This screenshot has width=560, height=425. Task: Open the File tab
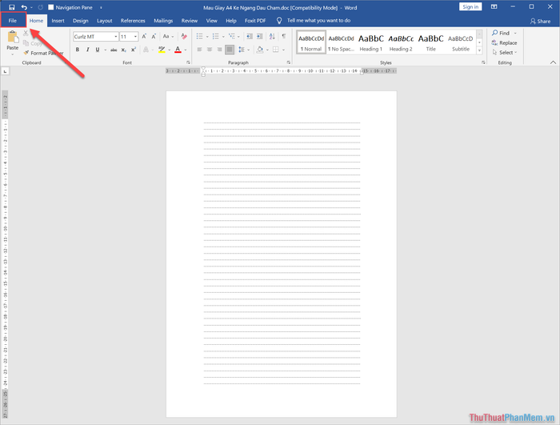(x=12, y=20)
